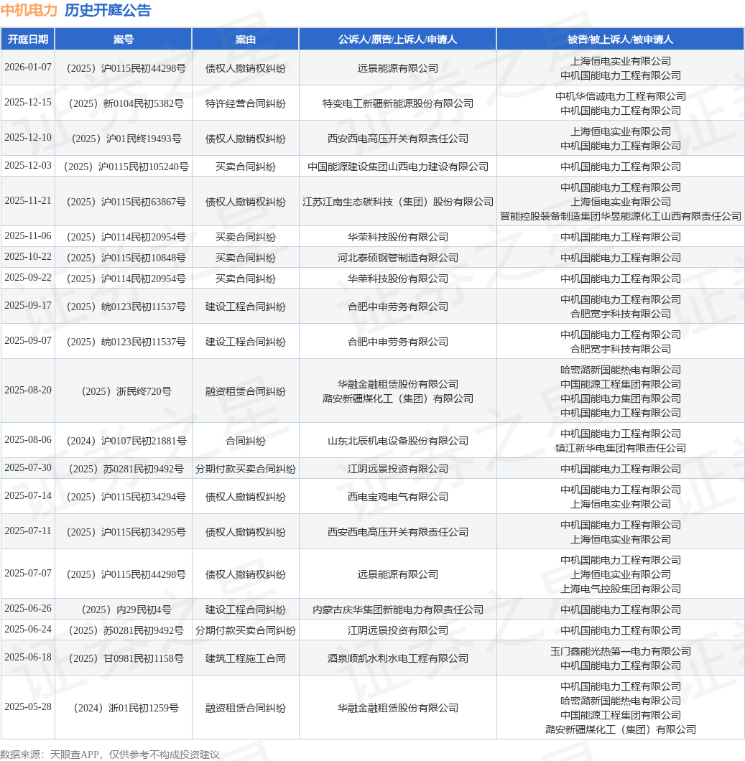
Task: Select case number (2025)内29民初4号
Action: 126,610
